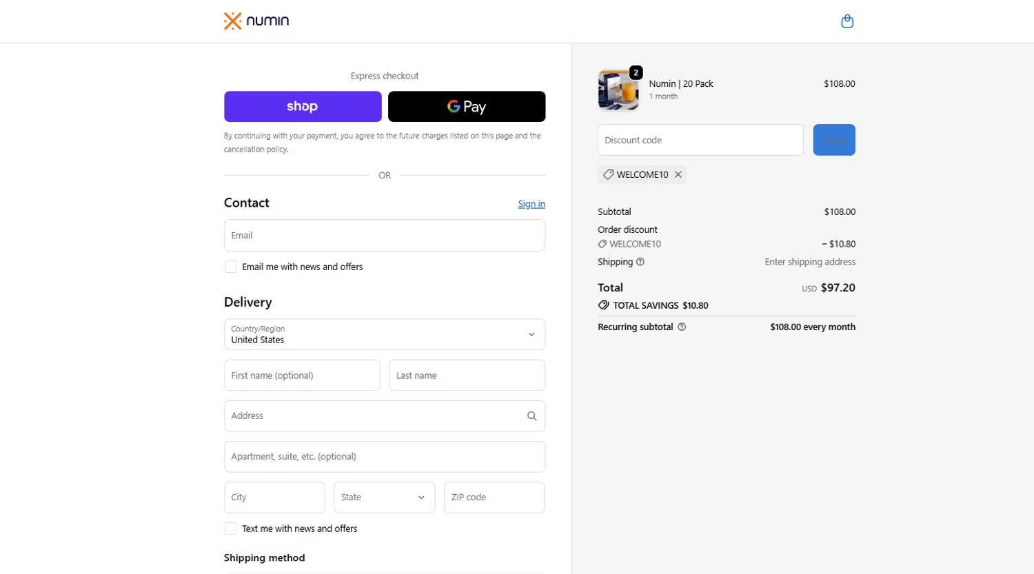Apply the discount code button
The image size is (1034, 574).
point(834,140)
